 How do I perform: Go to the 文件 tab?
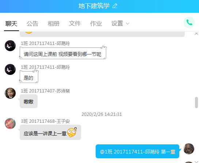(75, 24)
